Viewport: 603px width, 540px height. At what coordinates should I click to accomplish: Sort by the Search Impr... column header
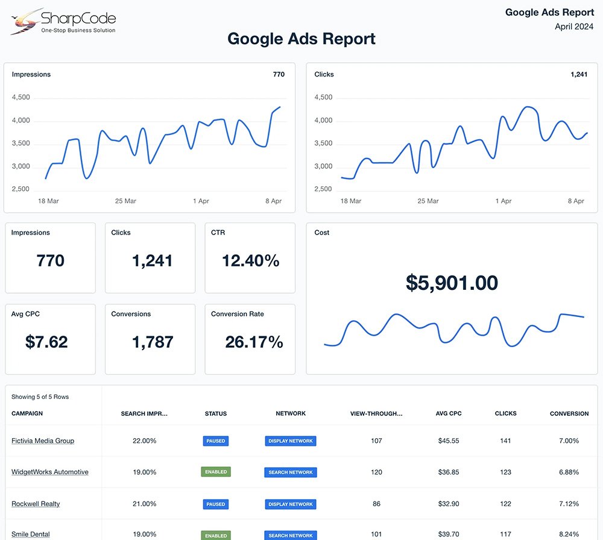pyautogui.click(x=144, y=413)
